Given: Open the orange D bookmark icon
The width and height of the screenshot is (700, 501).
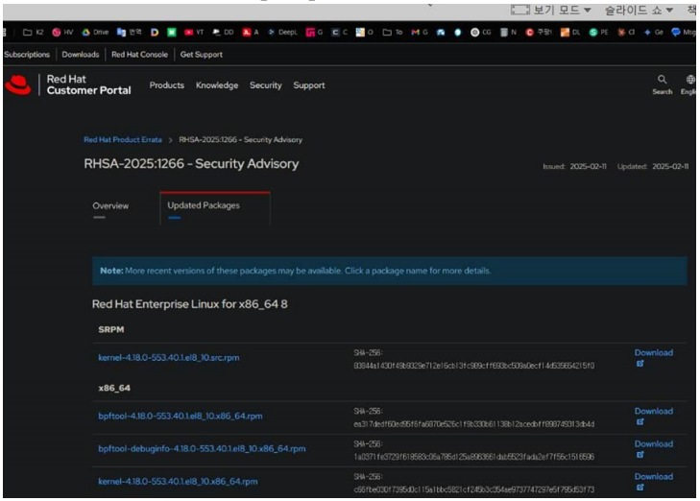Looking at the screenshot, I should tap(155, 32).
